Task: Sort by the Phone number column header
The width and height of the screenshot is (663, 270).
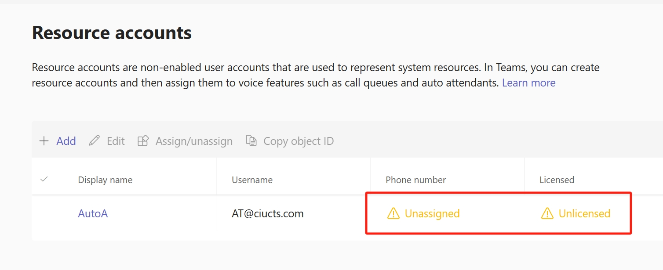Action: point(415,180)
